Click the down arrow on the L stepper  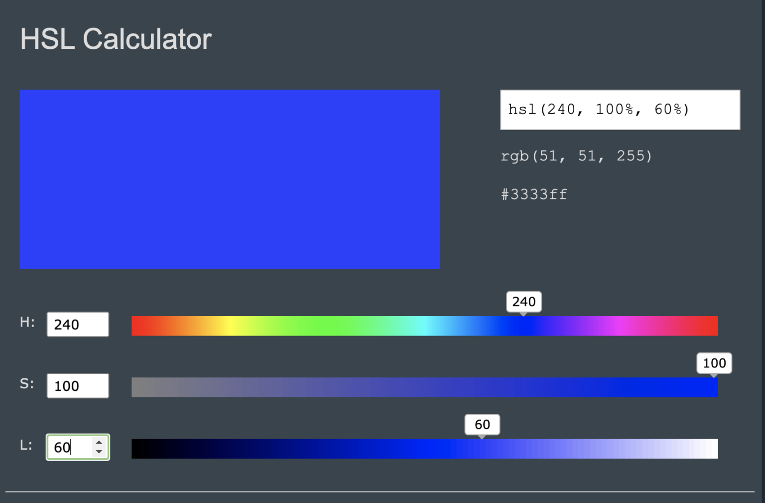(x=99, y=453)
